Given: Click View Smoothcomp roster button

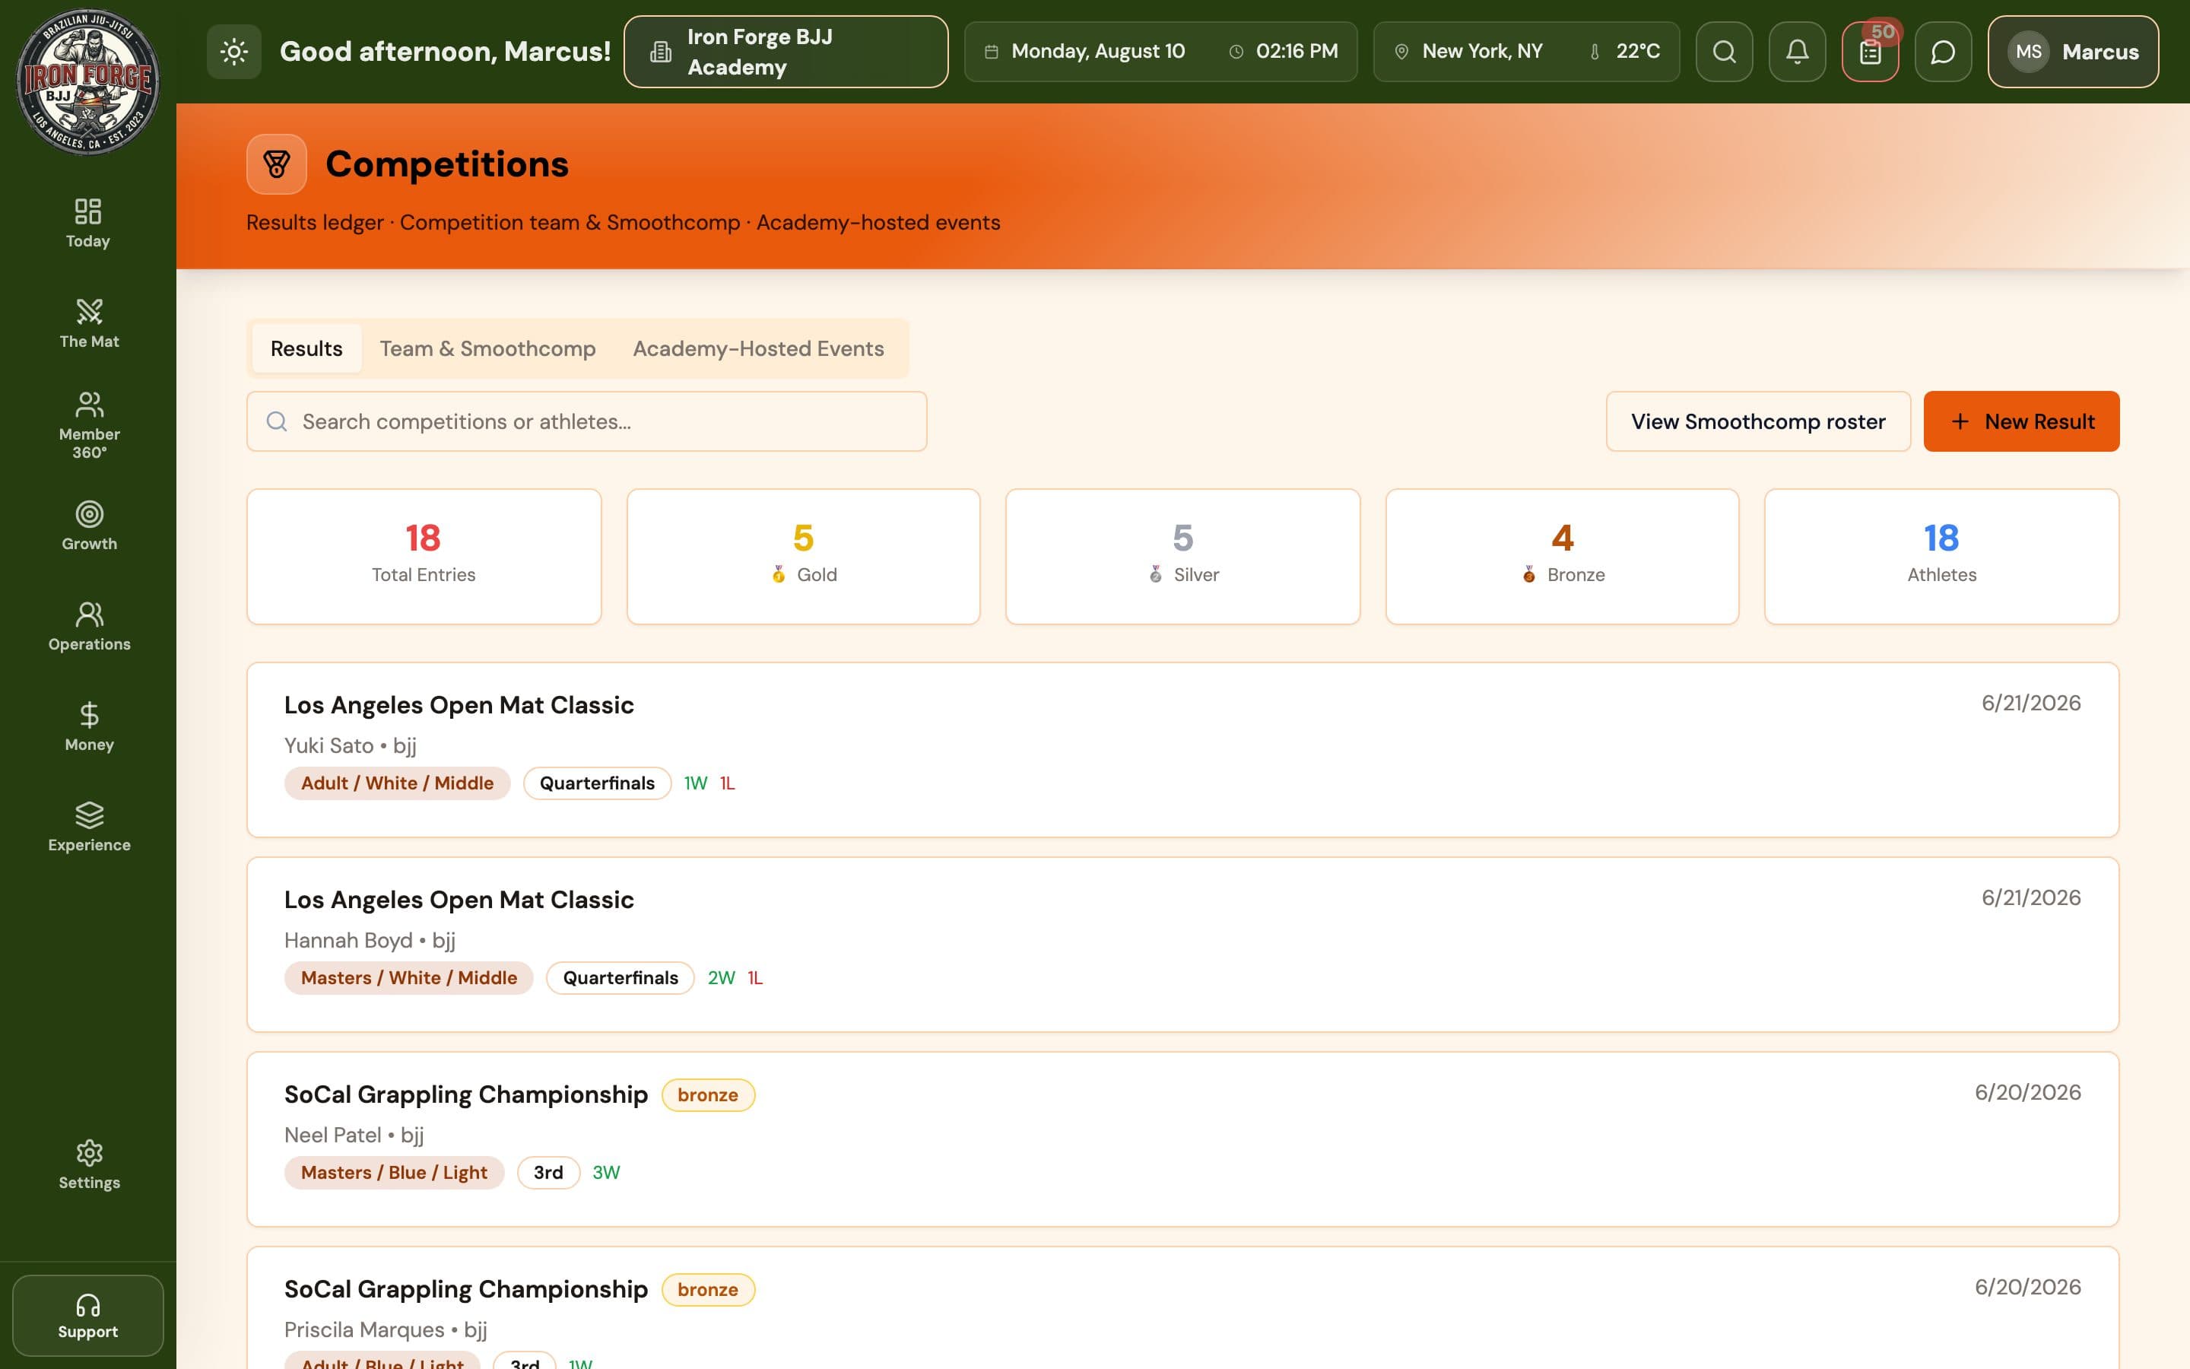Looking at the screenshot, I should 1757,421.
